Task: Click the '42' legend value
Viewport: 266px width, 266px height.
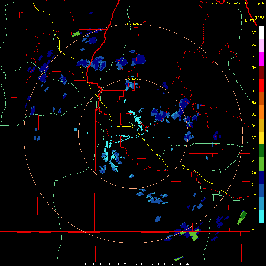Action: click(x=254, y=103)
